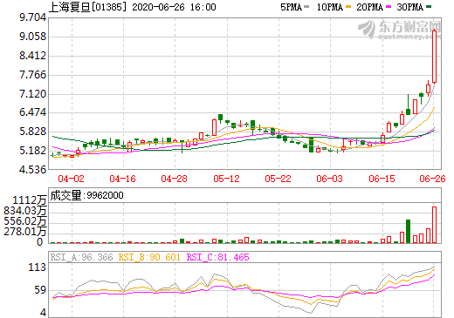Click the 04-28 date label
This screenshot has height=318, width=454.
coord(174,179)
